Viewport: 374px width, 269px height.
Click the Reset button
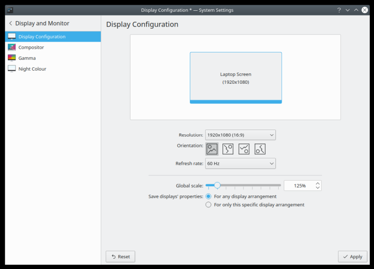[x=121, y=256]
